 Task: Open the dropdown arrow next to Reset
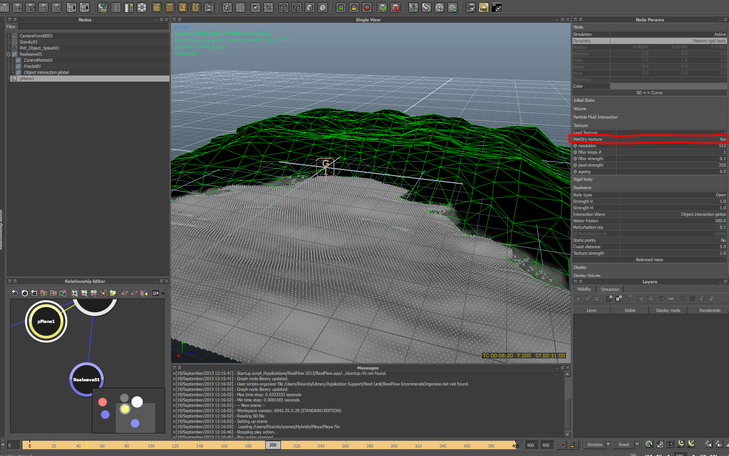[x=637, y=444]
